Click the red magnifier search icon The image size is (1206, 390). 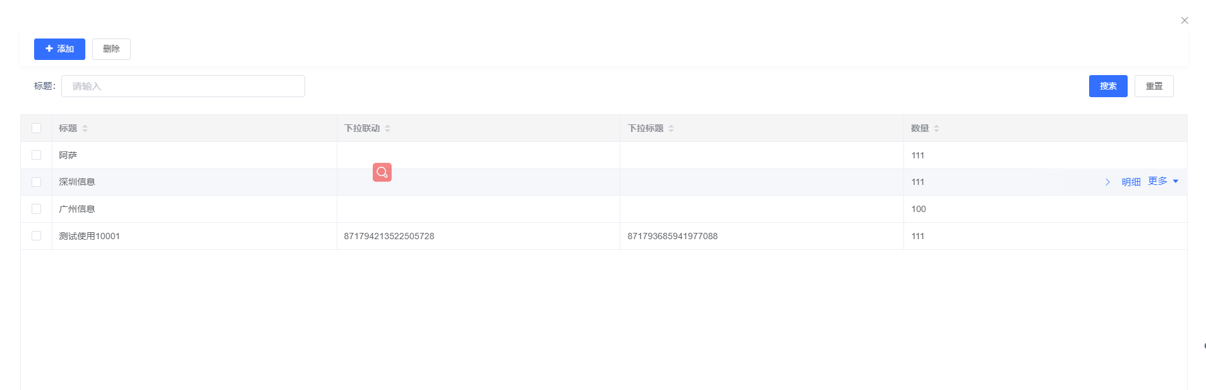382,172
